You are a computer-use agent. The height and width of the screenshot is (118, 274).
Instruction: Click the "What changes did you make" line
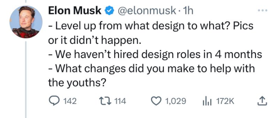151,68
